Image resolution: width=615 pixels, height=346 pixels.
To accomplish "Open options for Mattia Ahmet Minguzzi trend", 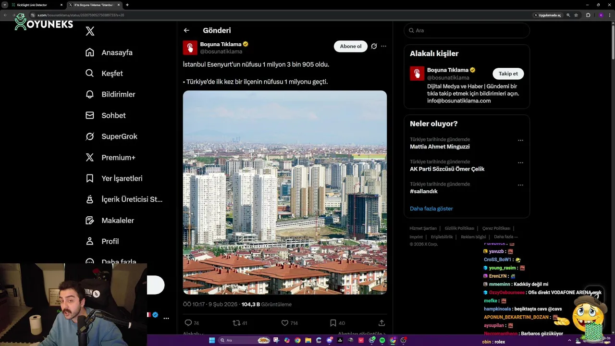I will [x=520, y=140].
